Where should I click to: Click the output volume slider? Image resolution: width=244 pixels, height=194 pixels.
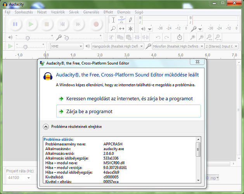tap(27, 38)
